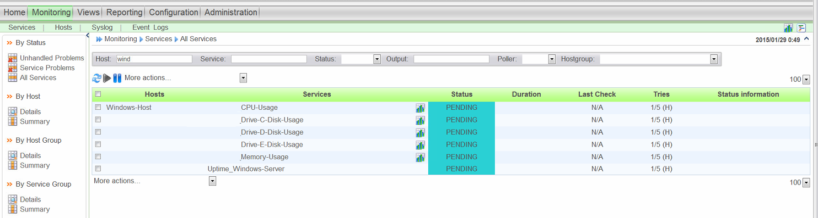
Task: Click the Details icon under By Host Group
Action: pyautogui.click(x=13, y=156)
